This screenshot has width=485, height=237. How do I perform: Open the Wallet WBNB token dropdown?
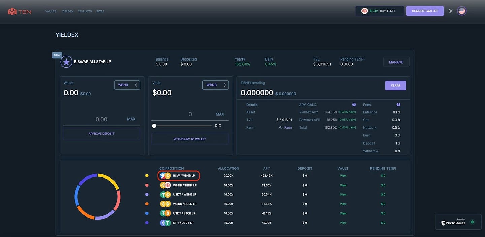point(127,85)
